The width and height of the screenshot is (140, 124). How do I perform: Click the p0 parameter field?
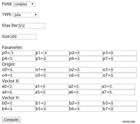(22, 53)
